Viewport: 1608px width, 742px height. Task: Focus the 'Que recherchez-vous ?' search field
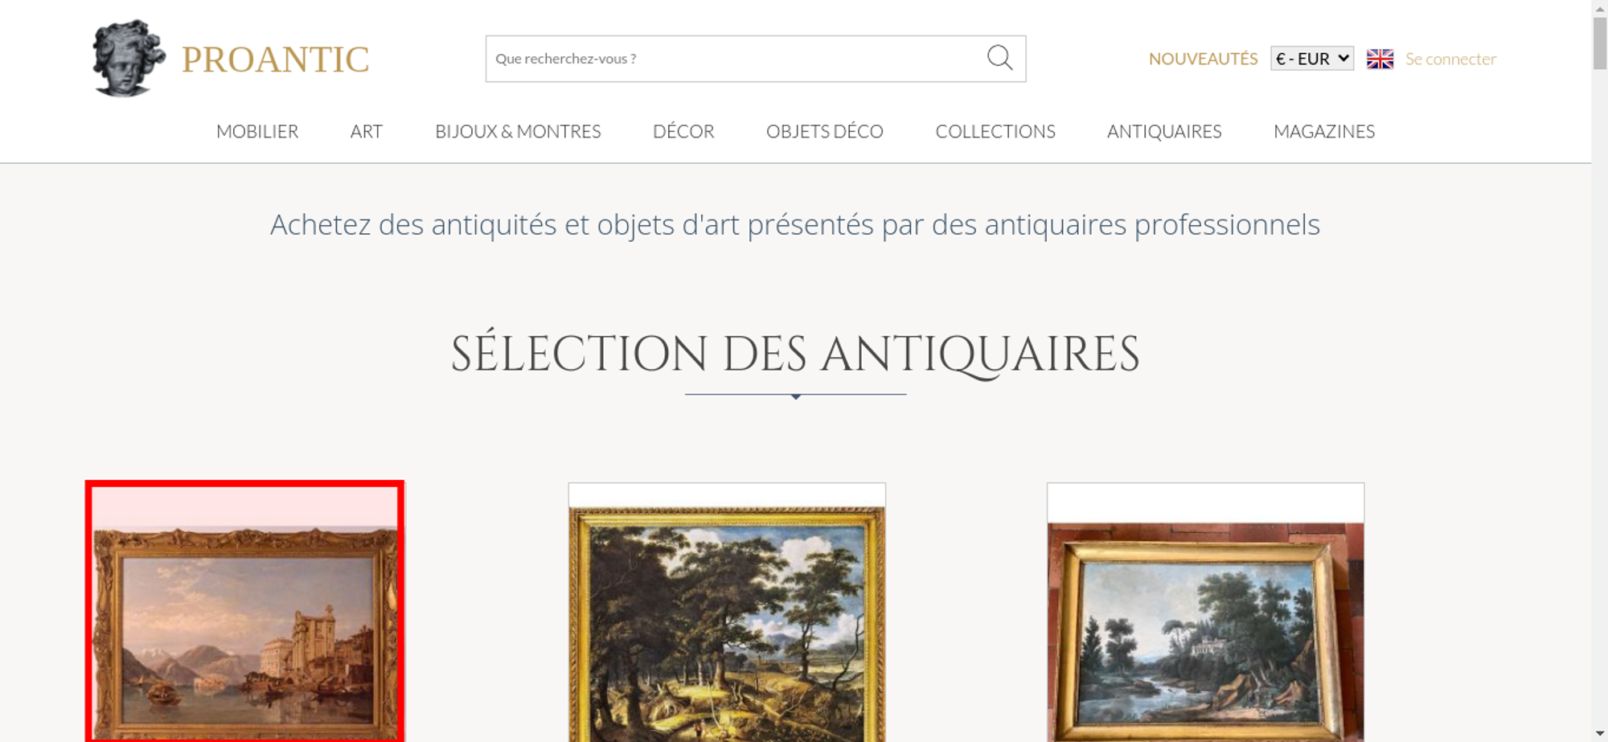pyautogui.click(x=736, y=59)
